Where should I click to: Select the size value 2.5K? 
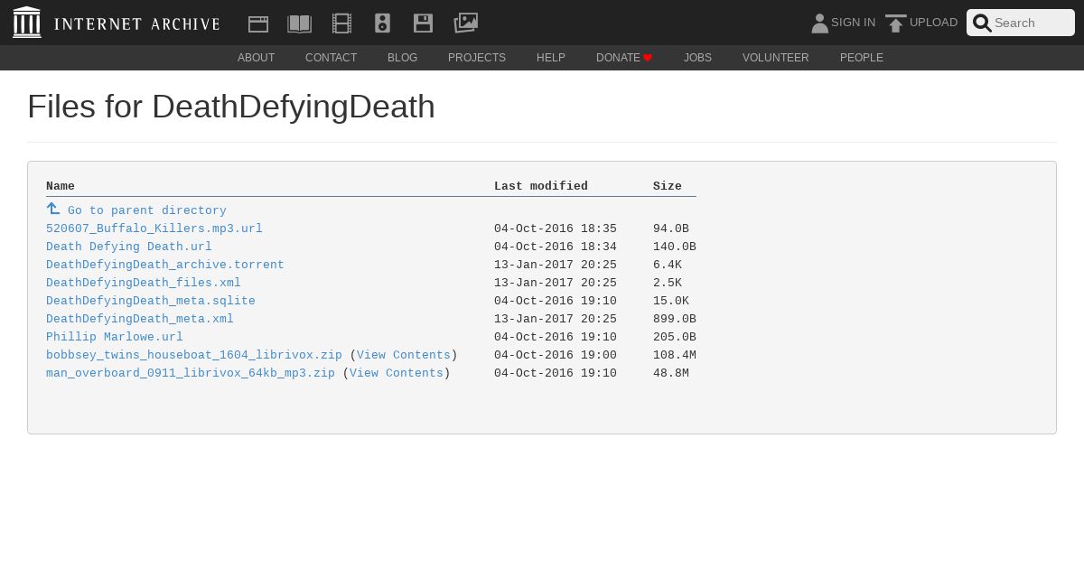(668, 283)
